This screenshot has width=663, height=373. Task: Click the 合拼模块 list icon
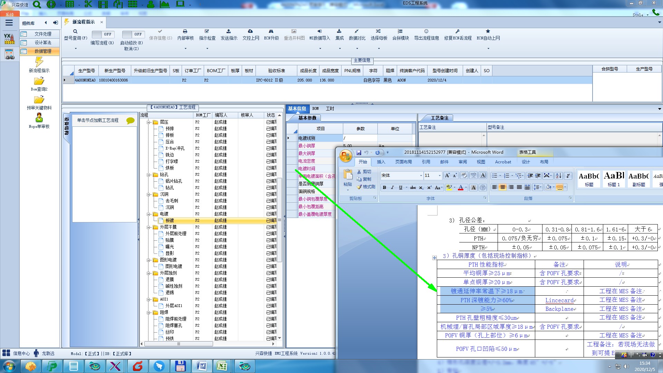(400, 31)
